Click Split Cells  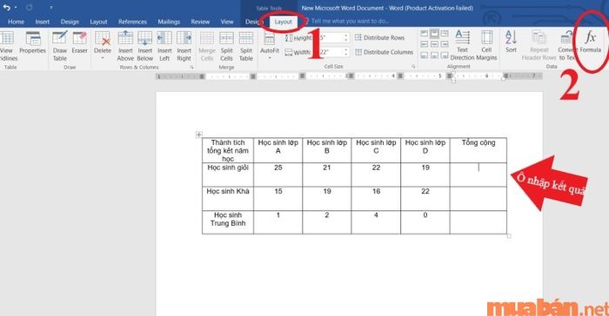click(226, 46)
